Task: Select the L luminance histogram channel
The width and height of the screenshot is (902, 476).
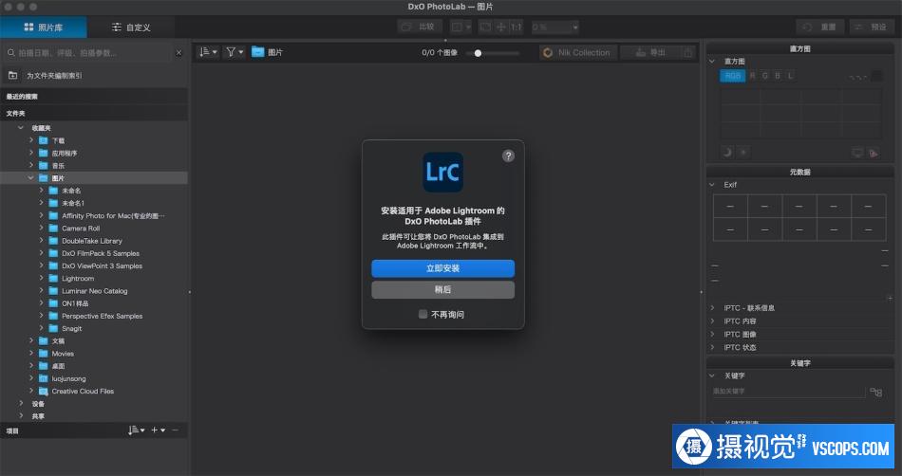Action: [791, 76]
